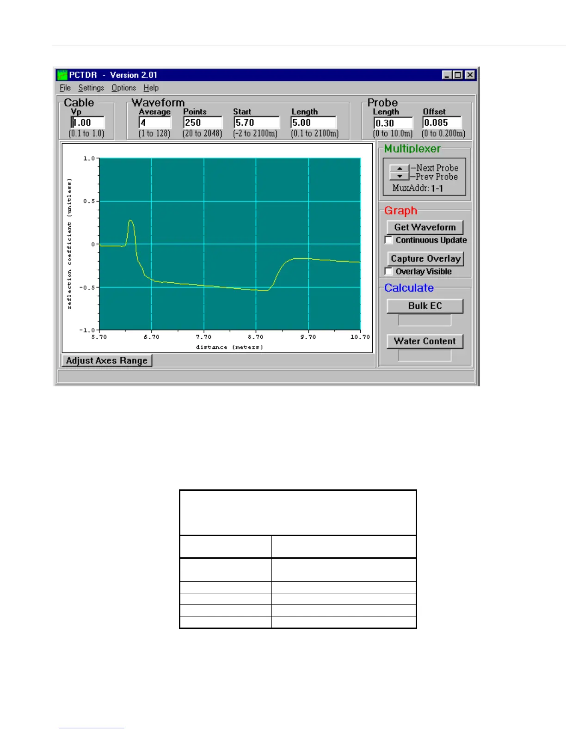Click the Adjust Axes Range button
Screen dimensions: 566x732
[x=107, y=360]
